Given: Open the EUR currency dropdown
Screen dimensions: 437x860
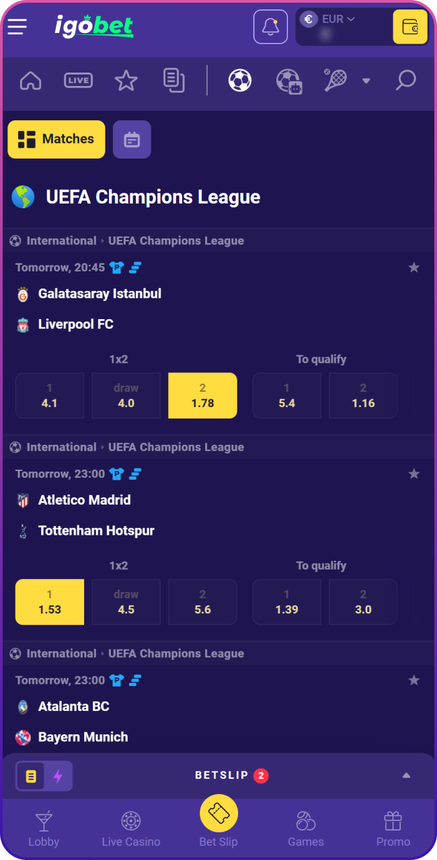Looking at the screenshot, I should (335, 19).
